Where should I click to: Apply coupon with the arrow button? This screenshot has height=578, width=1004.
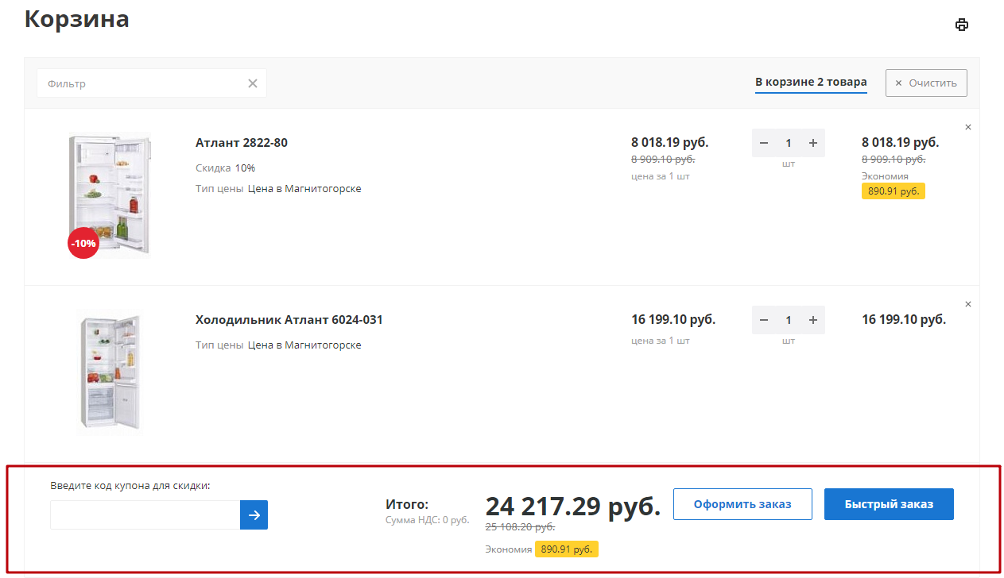[254, 515]
